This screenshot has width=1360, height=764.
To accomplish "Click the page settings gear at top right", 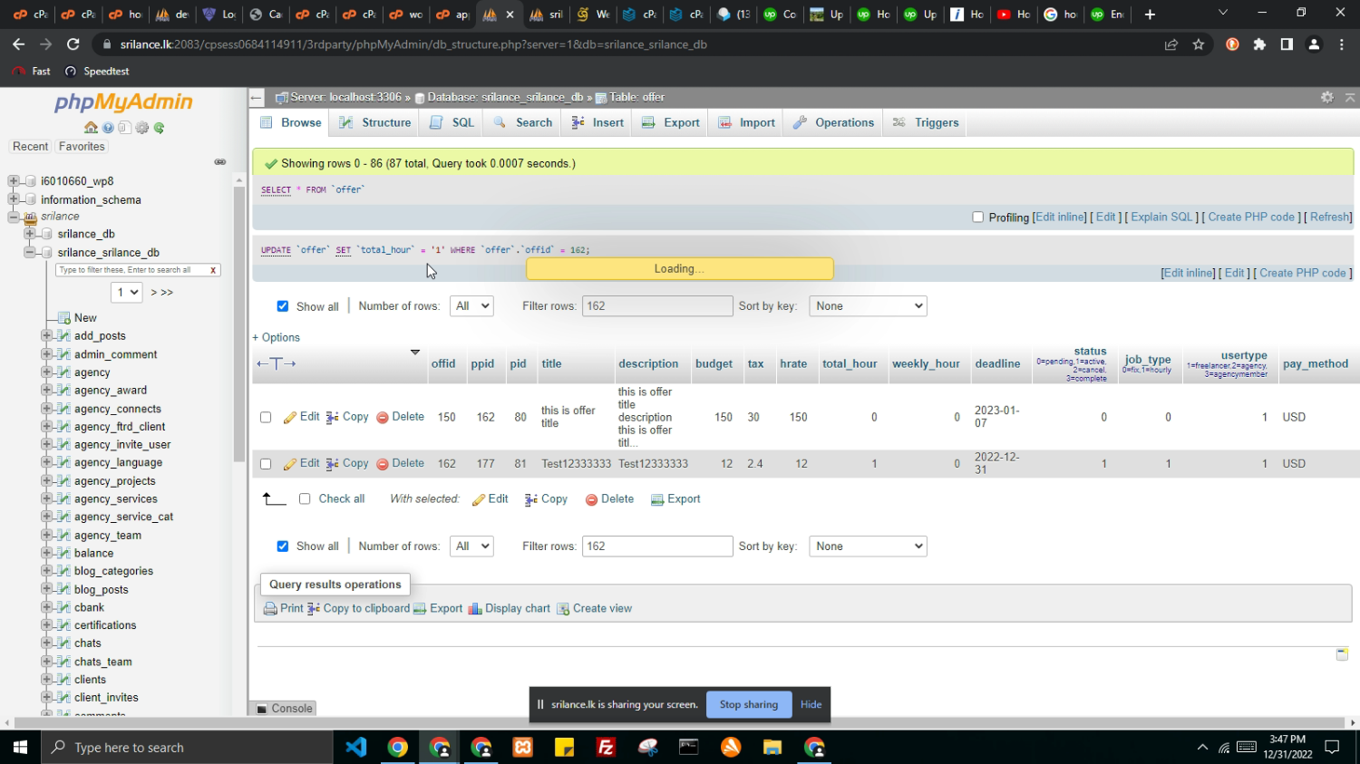I will pyautogui.click(x=1326, y=97).
